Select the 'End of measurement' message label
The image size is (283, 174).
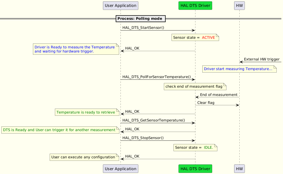tap(218, 95)
